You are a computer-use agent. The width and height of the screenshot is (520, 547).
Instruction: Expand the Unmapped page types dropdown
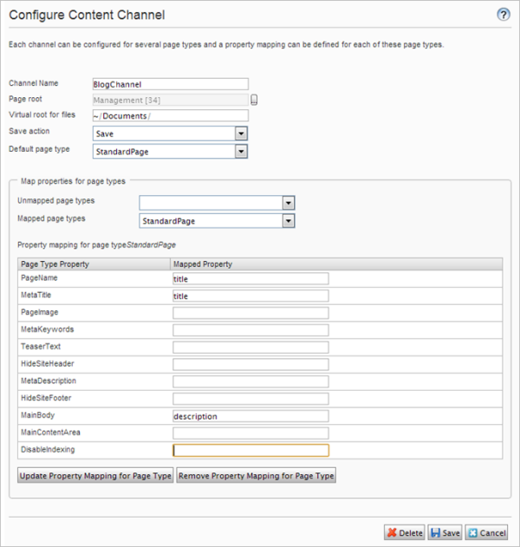point(289,203)
